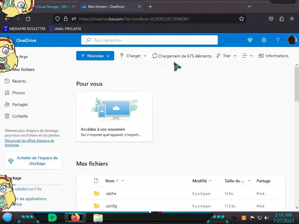Go back with the browser back arrow
The width and height of the screenshot is (299, 224).
(x=7, y=19)
